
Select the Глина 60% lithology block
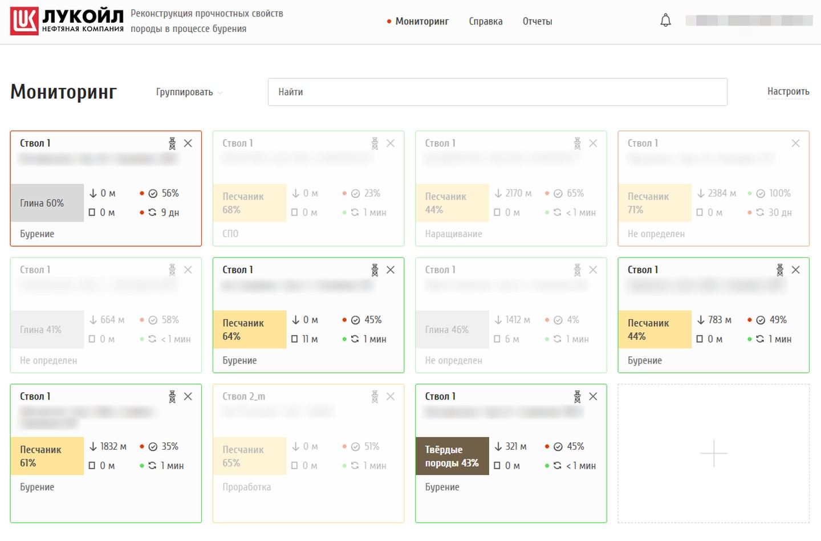(x=47, y=203)
